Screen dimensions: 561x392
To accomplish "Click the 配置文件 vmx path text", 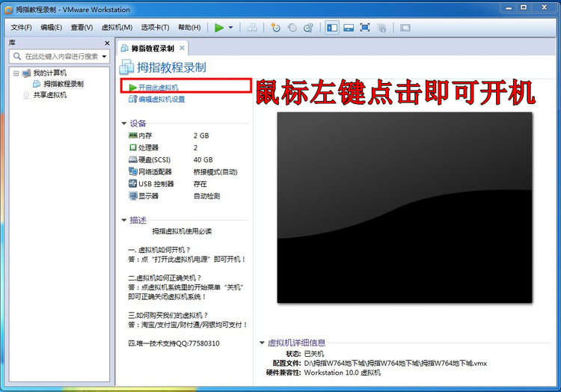I will coord(396,364).
